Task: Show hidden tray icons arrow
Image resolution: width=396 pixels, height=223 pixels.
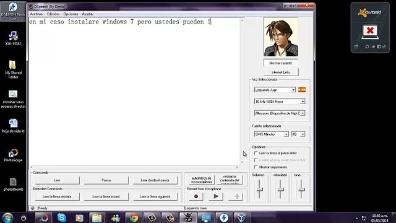Action: [356, 218]
